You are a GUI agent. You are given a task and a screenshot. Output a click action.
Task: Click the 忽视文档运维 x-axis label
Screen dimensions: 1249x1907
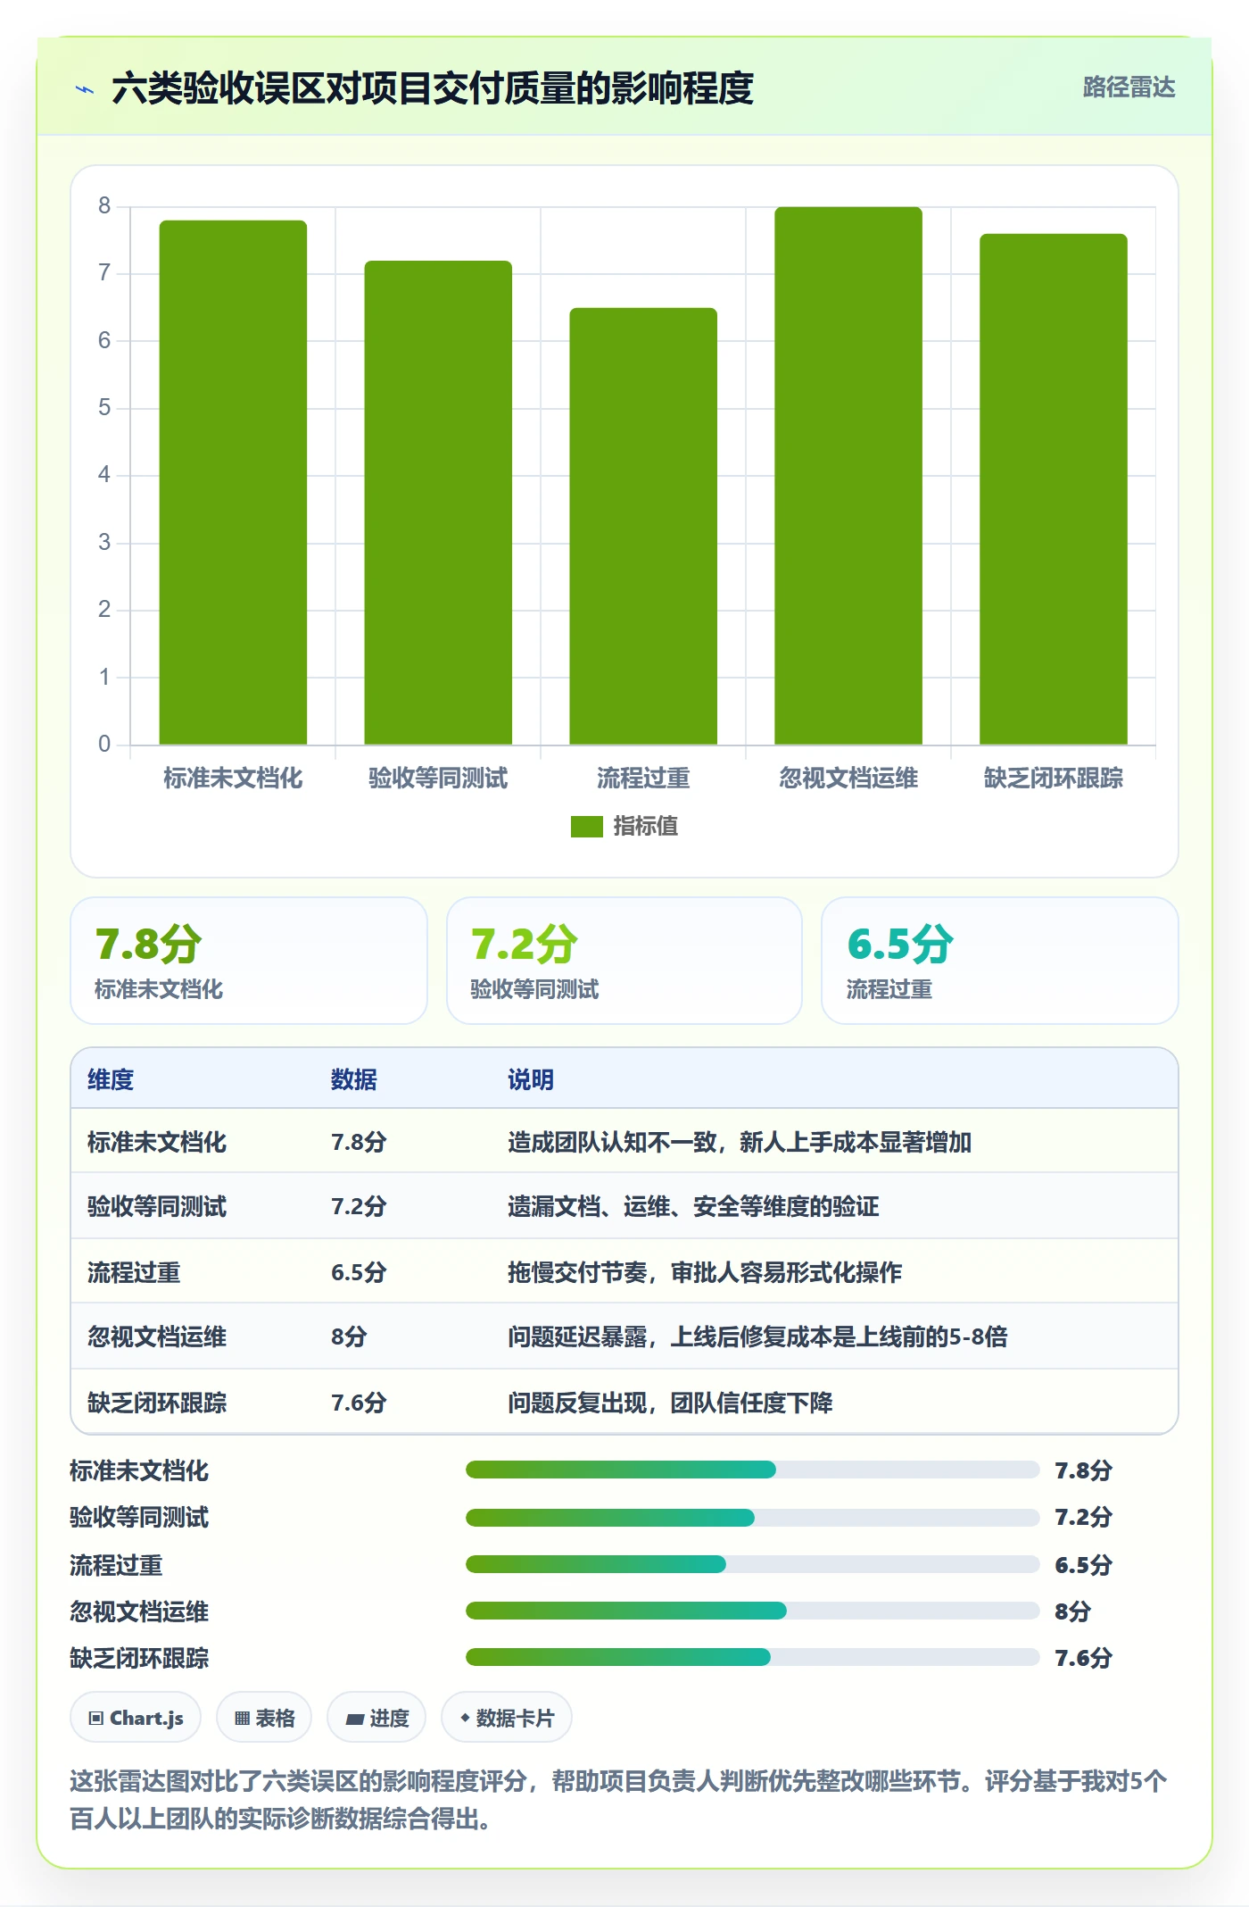(x=848, y=779)
